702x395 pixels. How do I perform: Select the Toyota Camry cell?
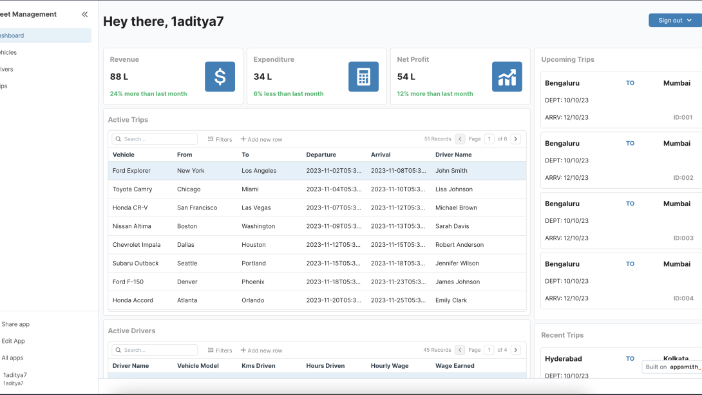click(133, 189)
